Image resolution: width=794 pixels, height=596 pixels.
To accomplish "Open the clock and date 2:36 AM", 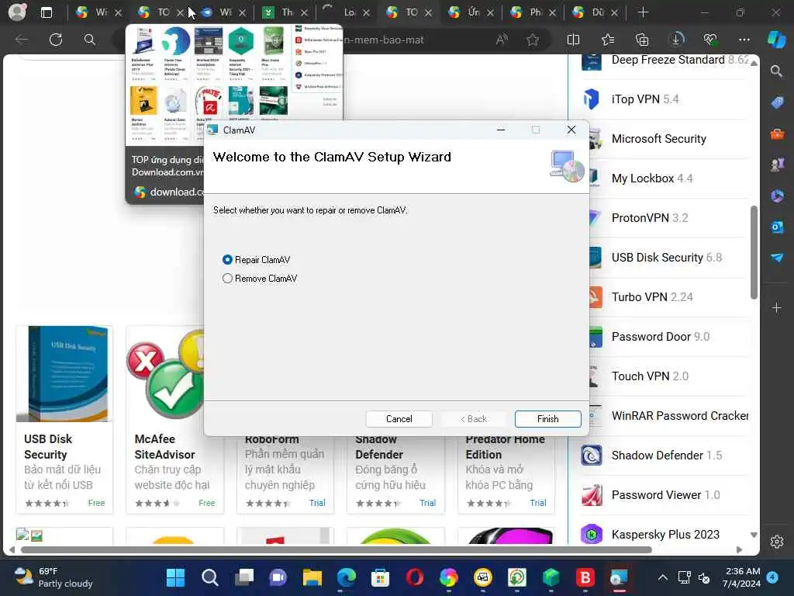I will pos(742,577).
